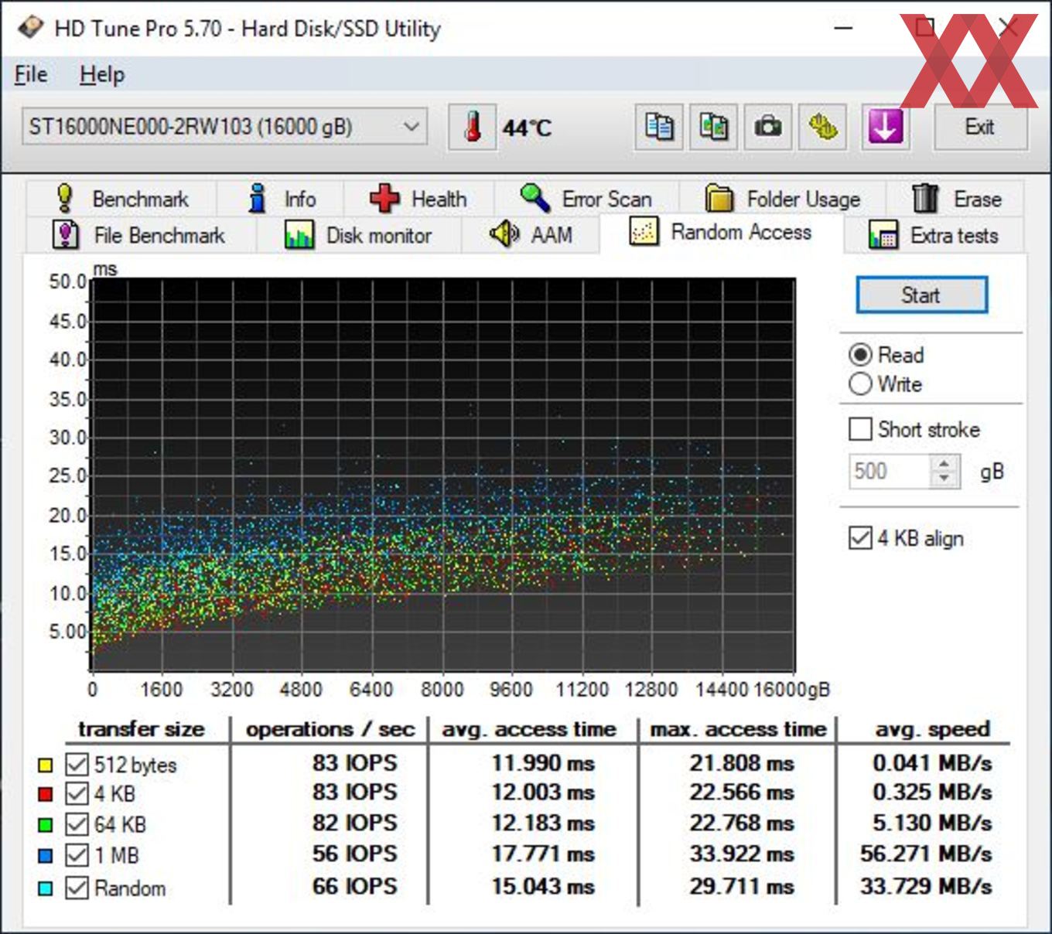Toggle the Random transfer size checkbox
1052x934 pixels.
77,888
